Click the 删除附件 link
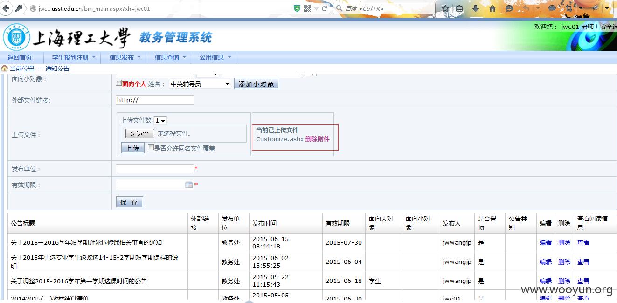This screenshot has height=303, width=617. point(318,139)
